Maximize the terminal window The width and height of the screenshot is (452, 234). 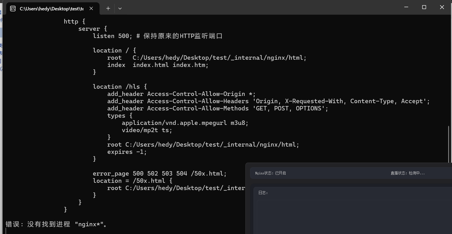tap(424, 7)
